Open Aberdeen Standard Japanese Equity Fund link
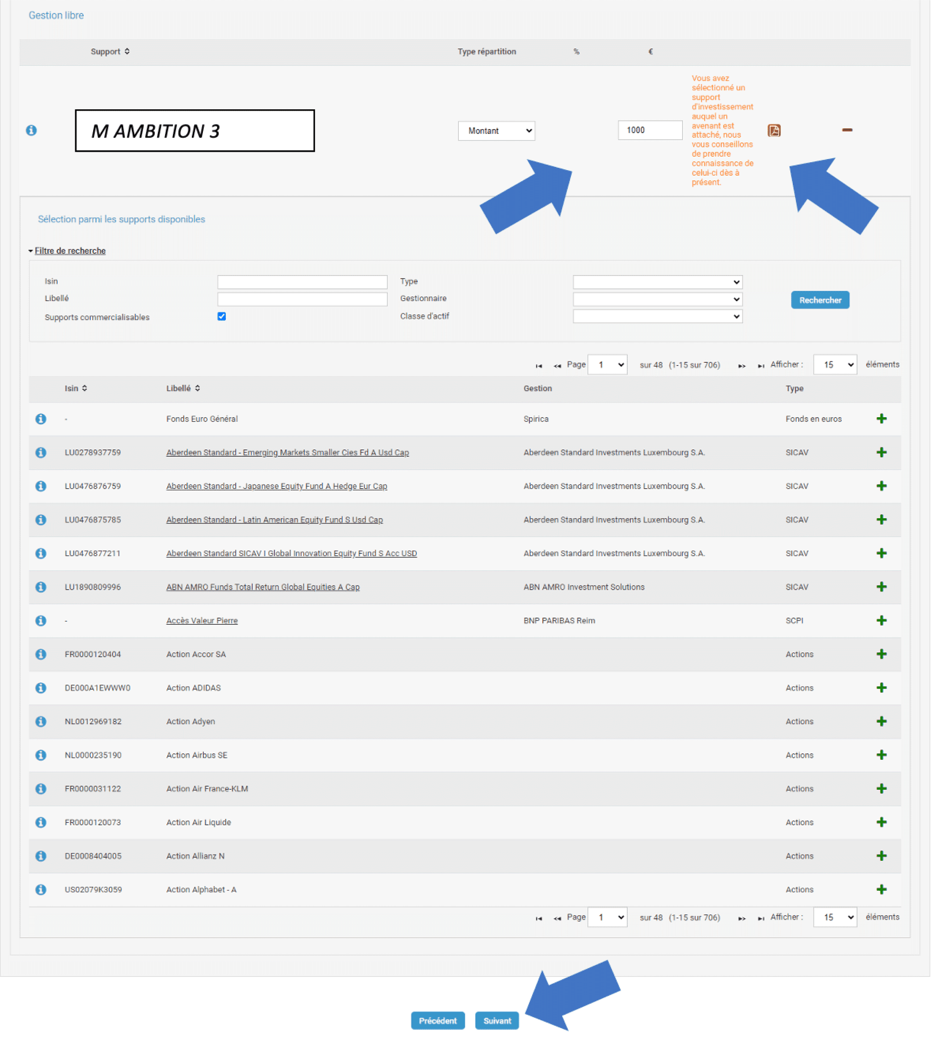 tap(276, 486)
